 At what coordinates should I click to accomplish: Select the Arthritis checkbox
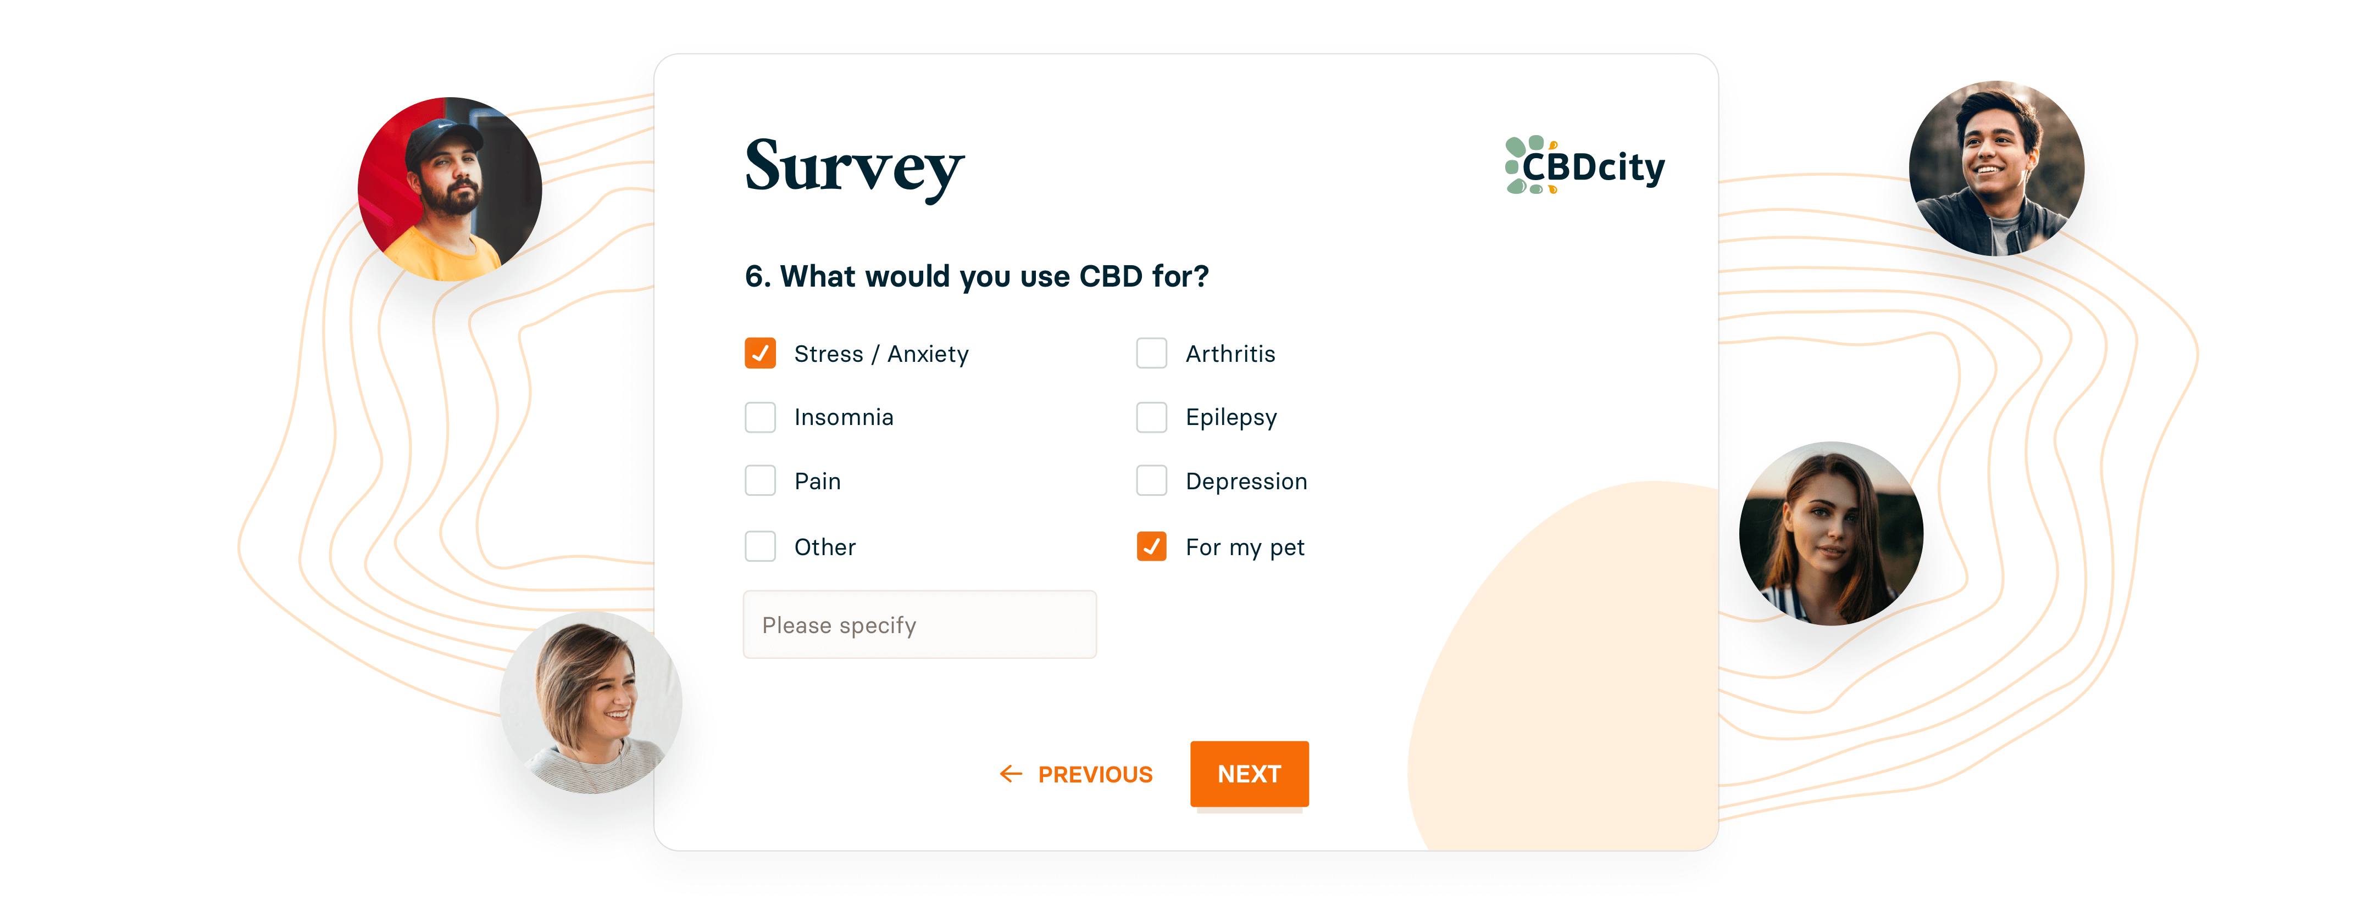(1151, 354)
